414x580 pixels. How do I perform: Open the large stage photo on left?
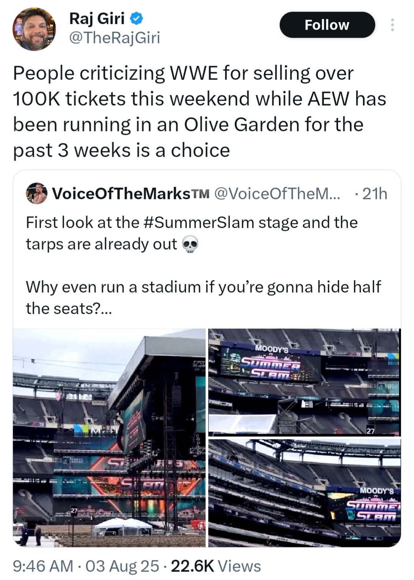coord(109,437)
